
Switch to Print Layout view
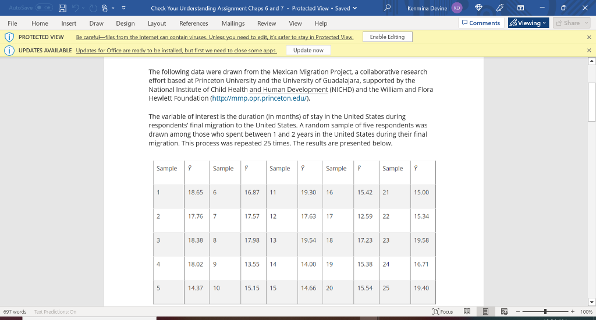point(485,312)
